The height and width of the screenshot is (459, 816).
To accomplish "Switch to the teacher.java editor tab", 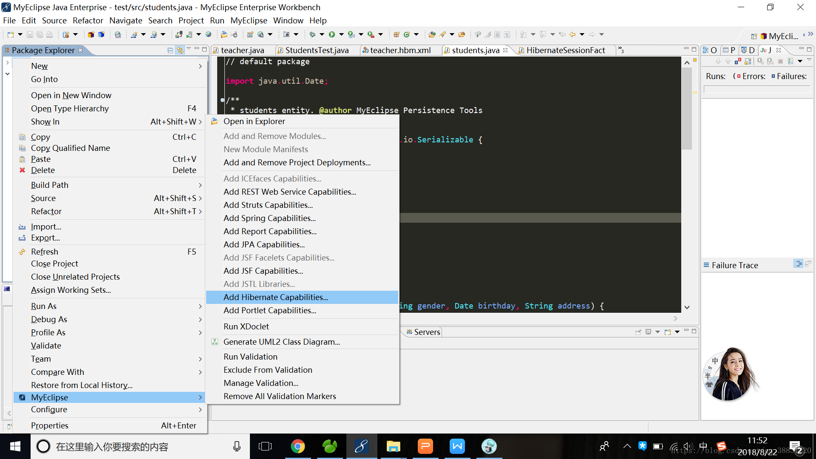I will tap(242, 50).
